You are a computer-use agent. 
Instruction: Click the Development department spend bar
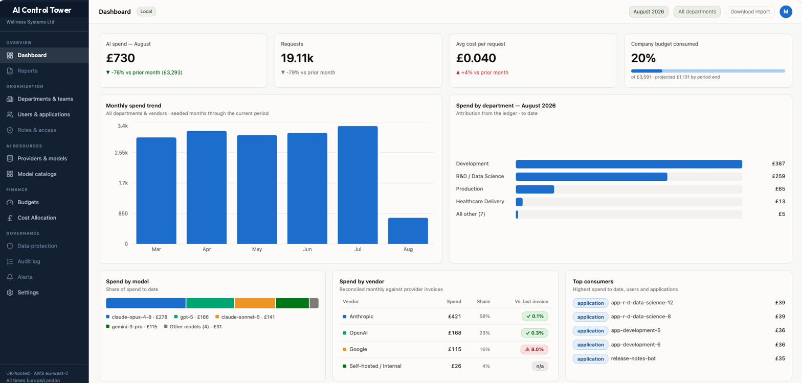coord(629,164)
